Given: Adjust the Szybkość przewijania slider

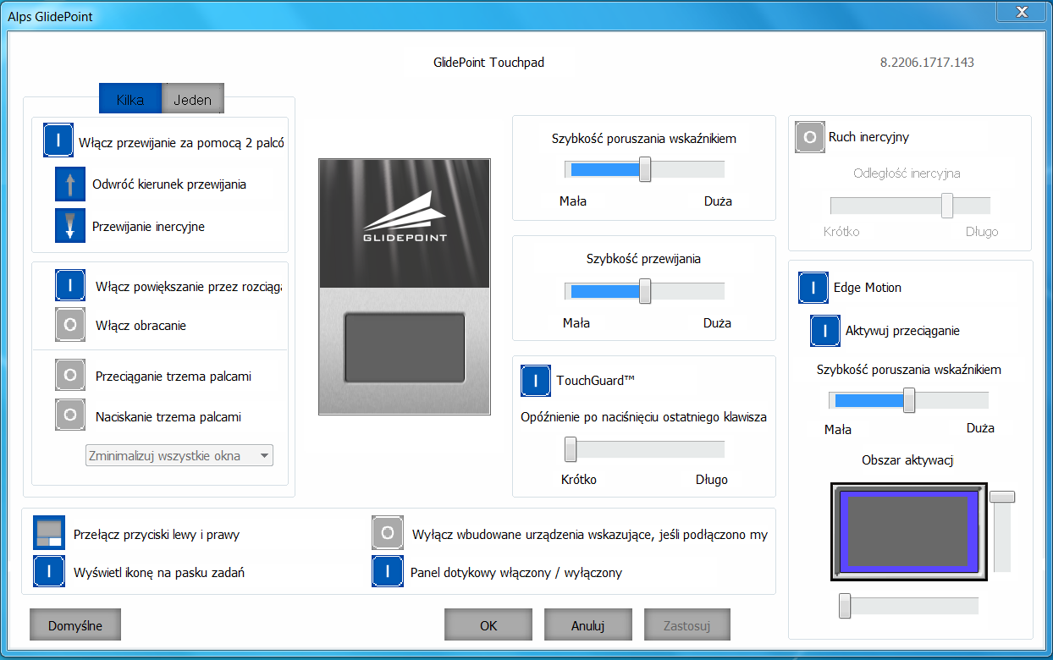Looking at the screenshot, I should pyautogui.click(x=644, y=291).
